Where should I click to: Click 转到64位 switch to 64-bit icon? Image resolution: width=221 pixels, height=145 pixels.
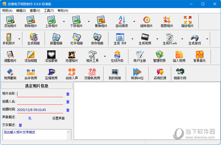click(x=137, y=74)
